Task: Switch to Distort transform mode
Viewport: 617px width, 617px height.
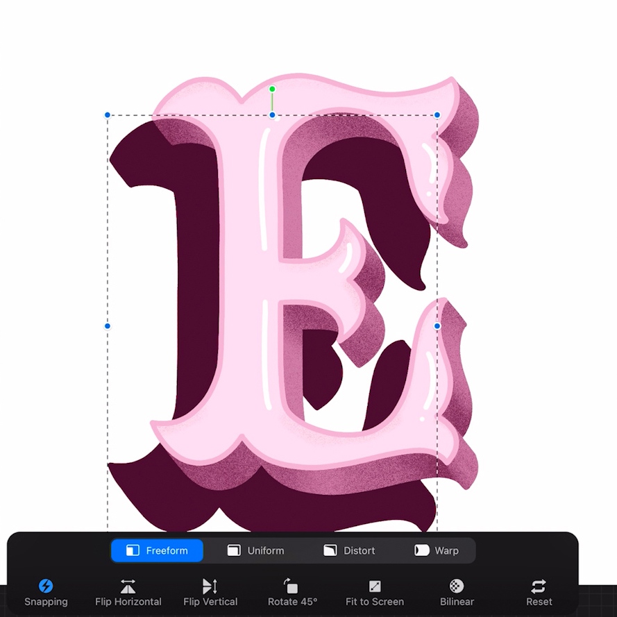Action: click(x=349, y=550)
